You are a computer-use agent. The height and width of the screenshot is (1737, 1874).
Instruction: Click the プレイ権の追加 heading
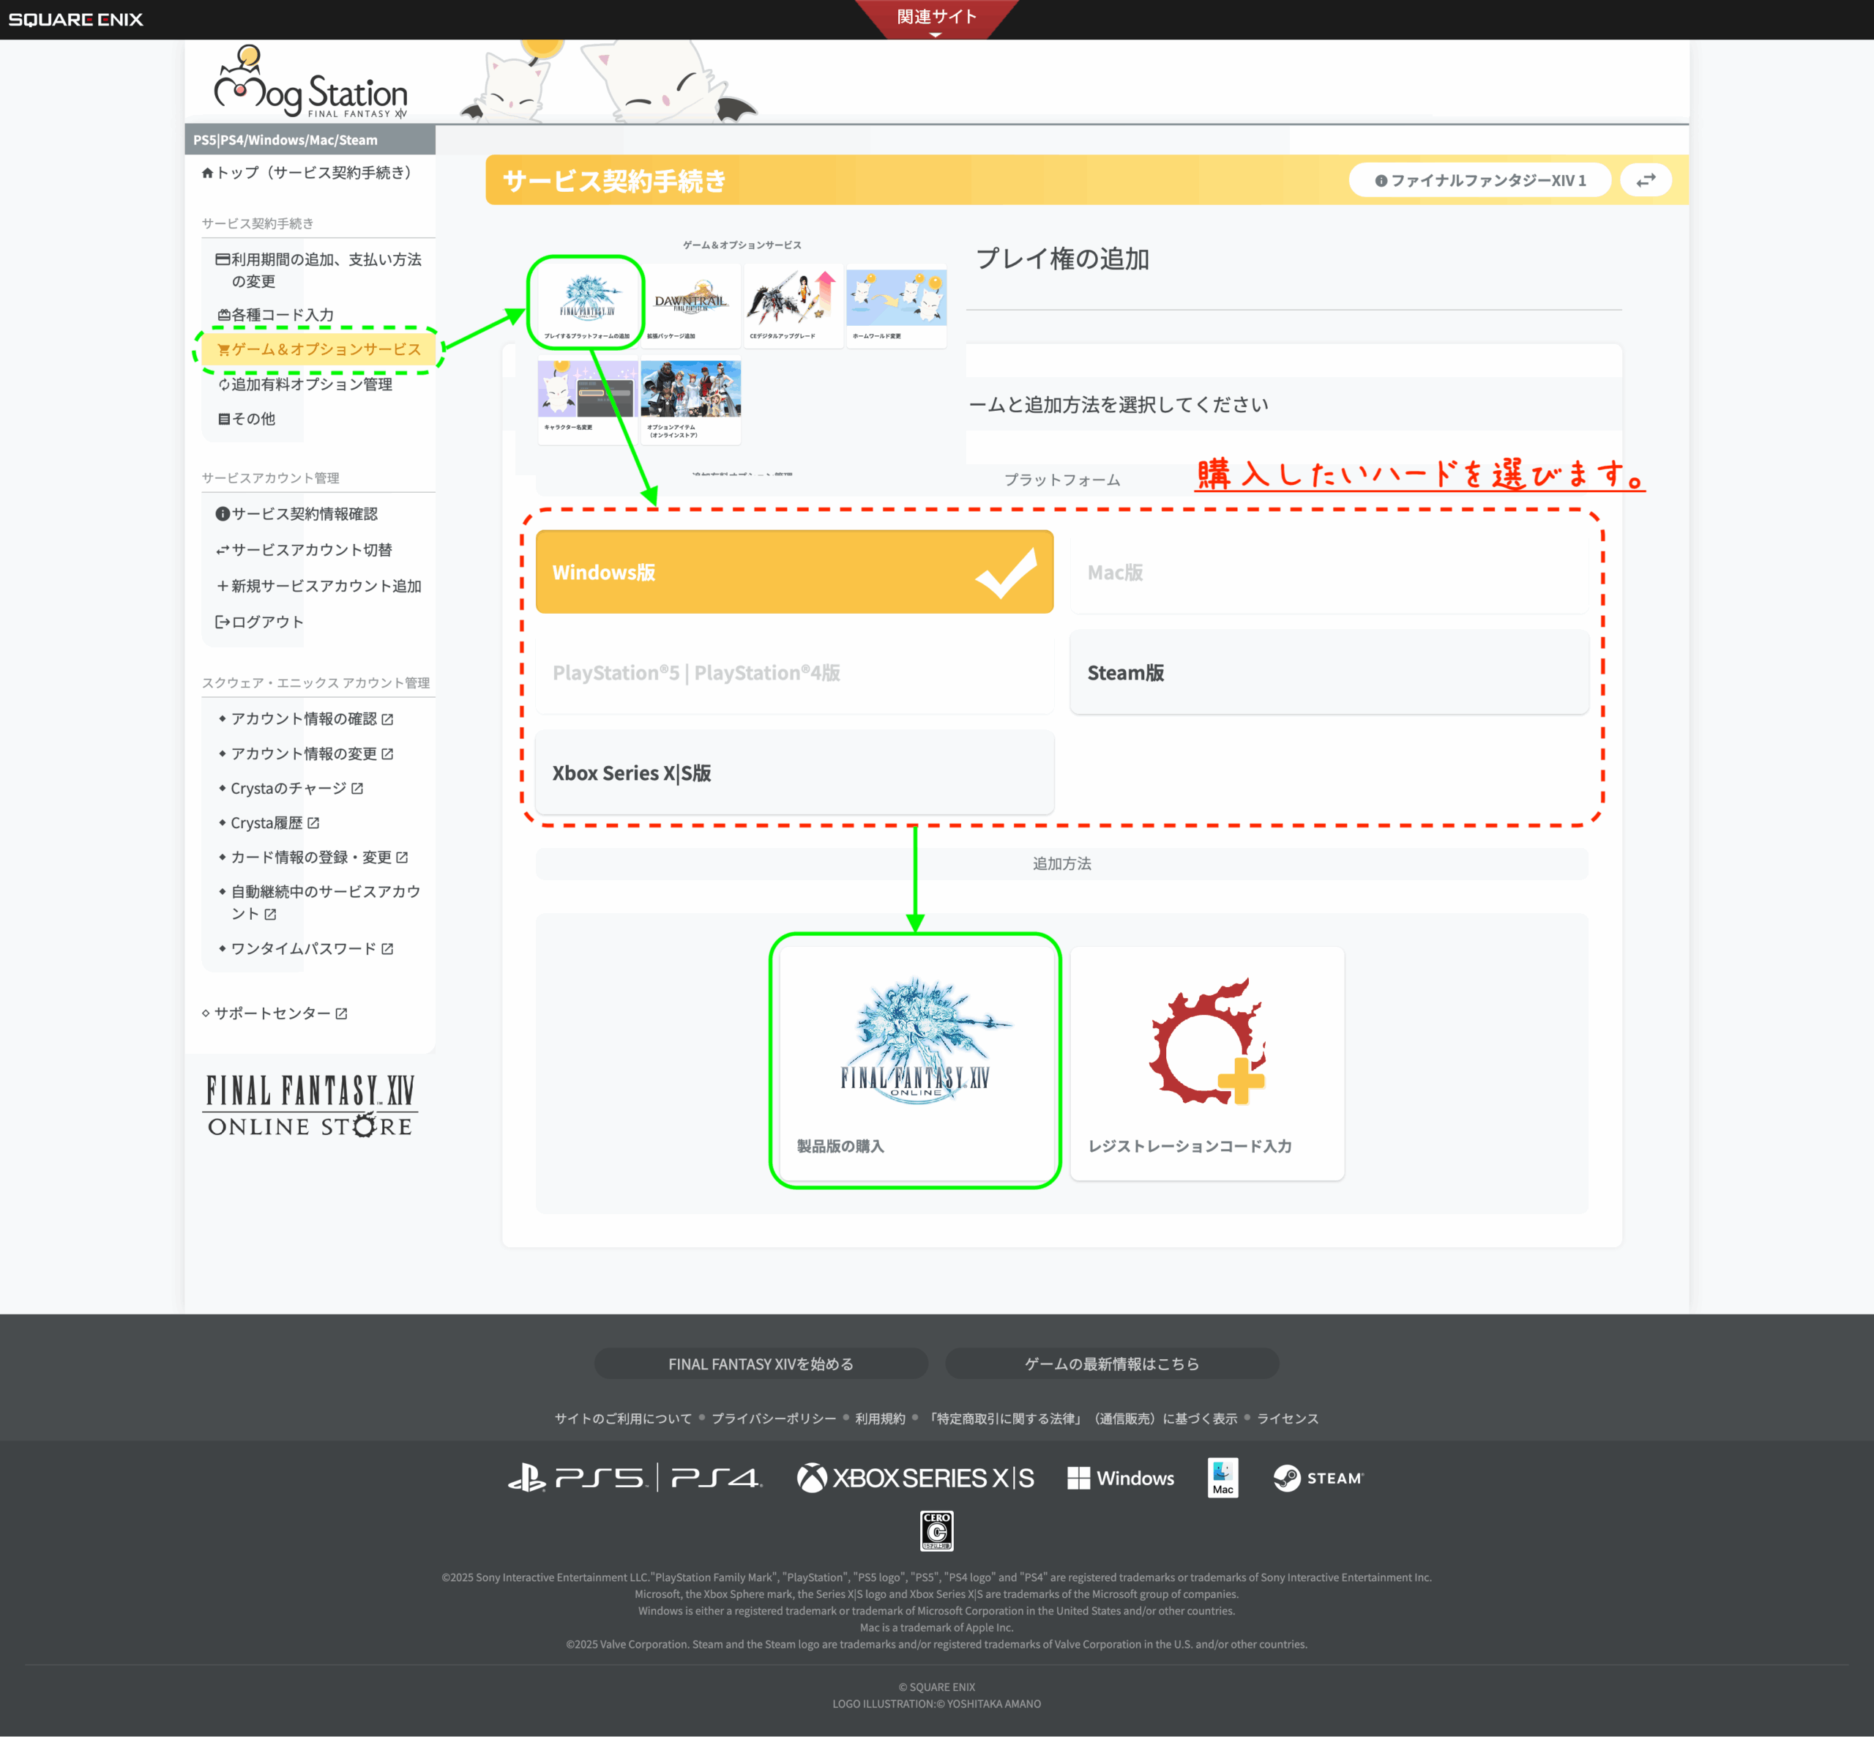coord(1062,258)
